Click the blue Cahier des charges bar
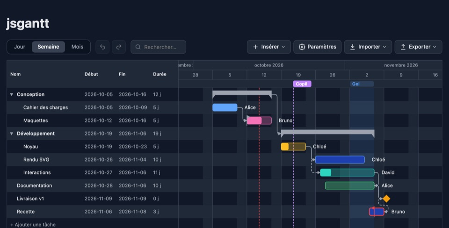The width and height of the screenshot is (449, 228). pyautogui.click(x=225, y=107)
